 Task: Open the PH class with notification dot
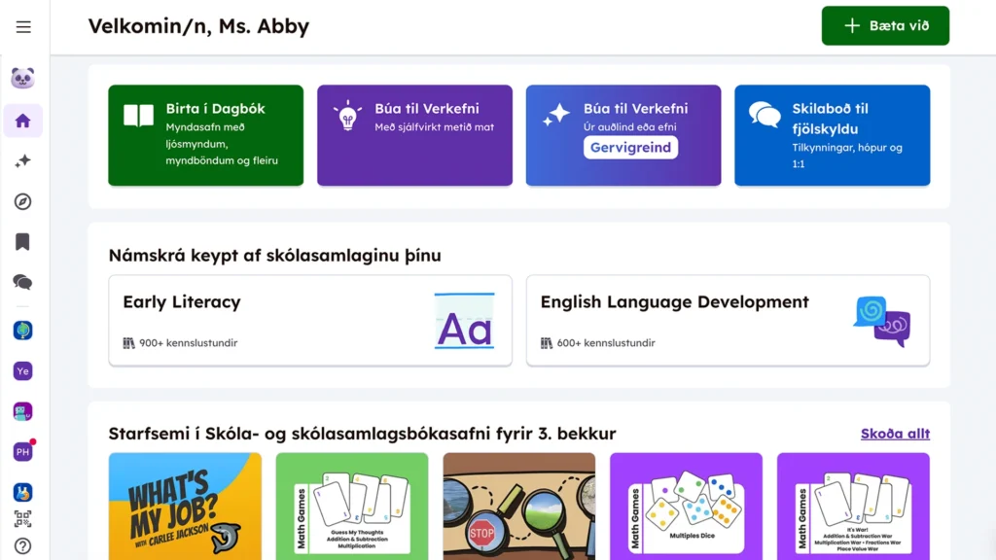[x=23, y=451]
